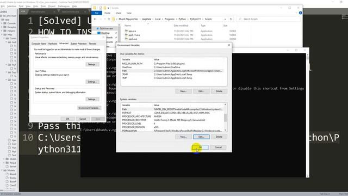The width and height of the screenshot is (348, 196).
Task: Open Share ribbon tab in File Explorer
Action: [x=119, y=13]
